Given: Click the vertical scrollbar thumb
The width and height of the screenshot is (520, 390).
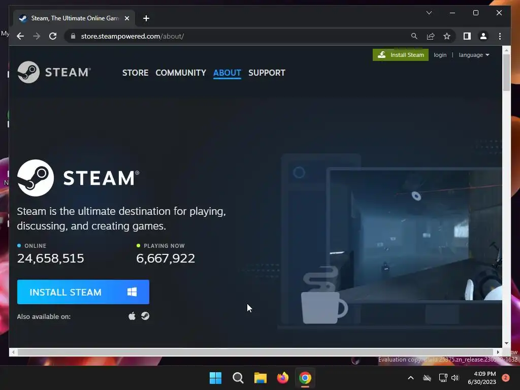Looking at the screenshot, I should tap(506, 72).
